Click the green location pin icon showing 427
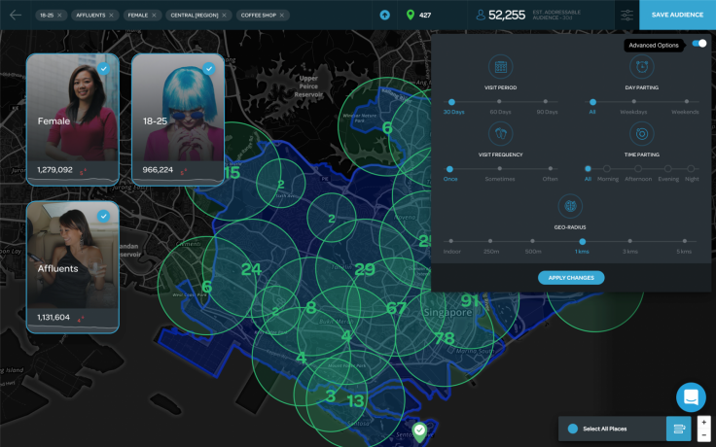This screenshot has width=716, height=447. click(x=411, y=15)
